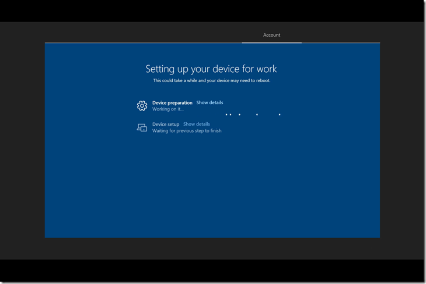The image size is (426, 284).
Task: Click the reboot notice subtitle text
Action: (x=211, y=80)
